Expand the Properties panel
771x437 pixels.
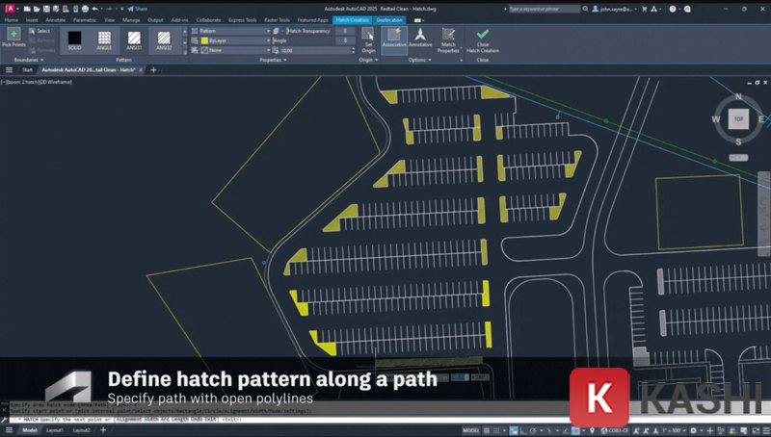point(273,60)
